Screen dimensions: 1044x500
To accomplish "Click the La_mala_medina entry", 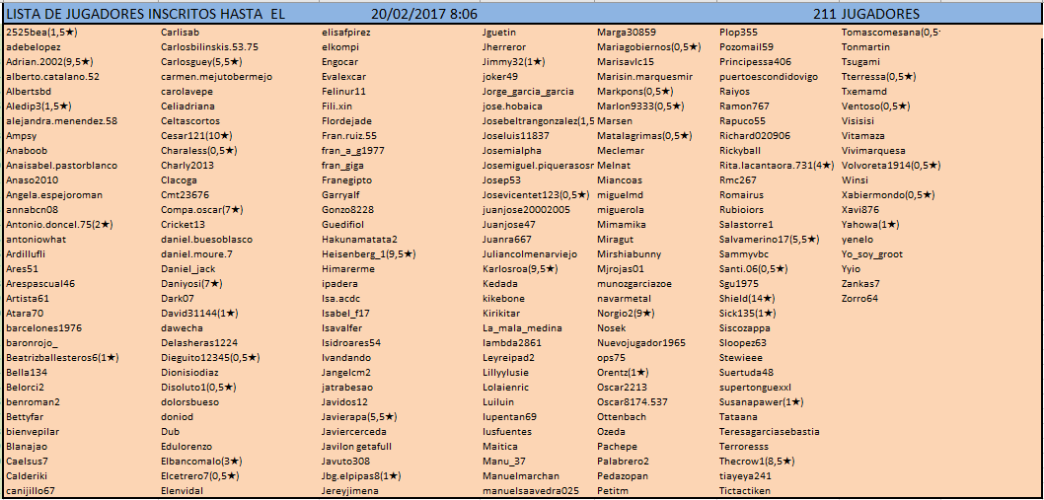I will click(x=522, y=327).
